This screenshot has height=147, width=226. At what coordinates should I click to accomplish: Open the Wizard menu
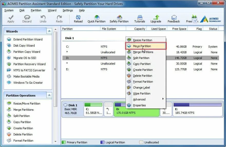(x=52, y=10)
